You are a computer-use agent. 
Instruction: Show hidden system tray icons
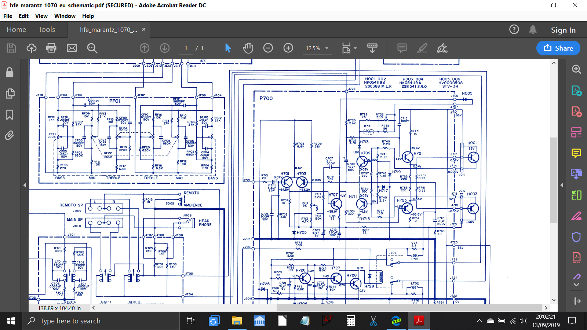coord(479,321)
